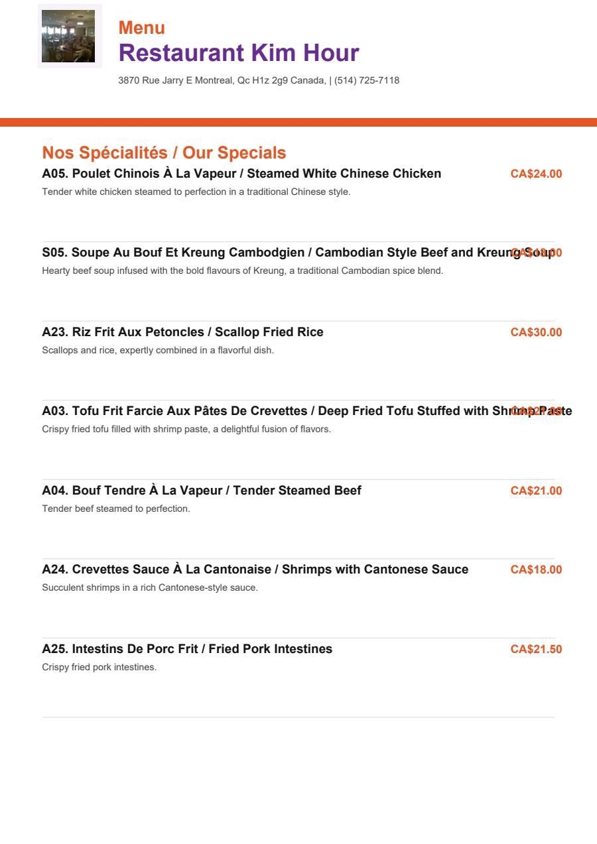Click the restaurant thumbnail photo

(x=68, y=36)
